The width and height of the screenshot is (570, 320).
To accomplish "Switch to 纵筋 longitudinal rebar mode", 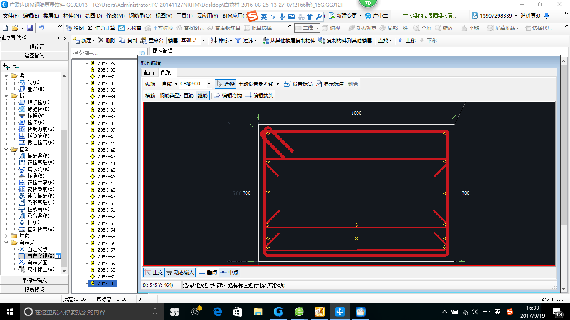I will [150, 84].
